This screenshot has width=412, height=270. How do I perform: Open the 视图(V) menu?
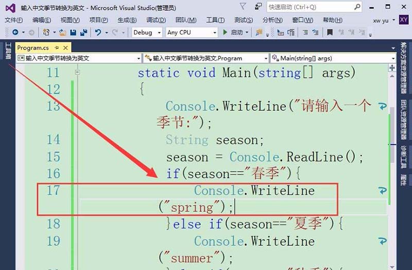70,20
